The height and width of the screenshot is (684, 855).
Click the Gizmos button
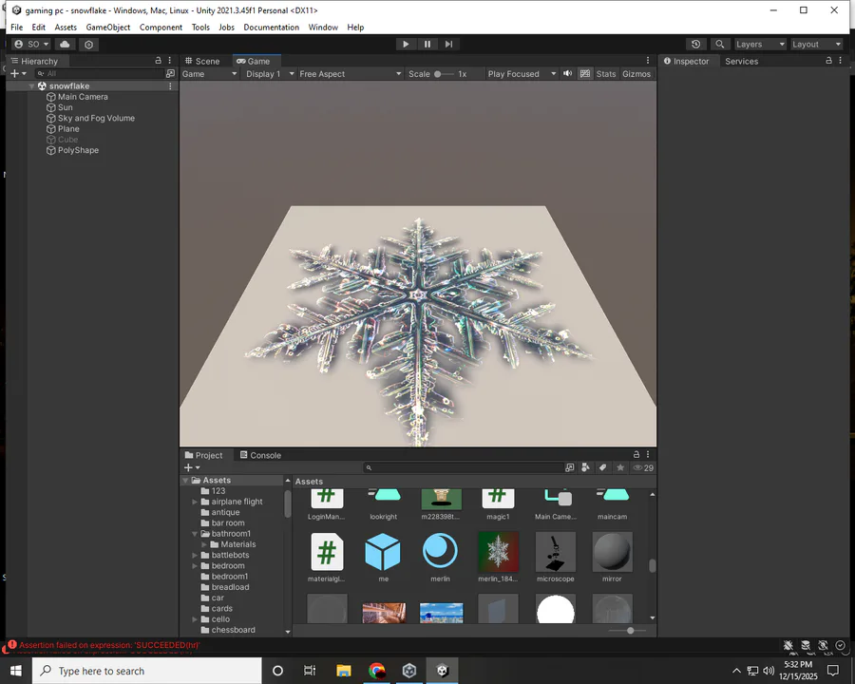tap(636, 74)
